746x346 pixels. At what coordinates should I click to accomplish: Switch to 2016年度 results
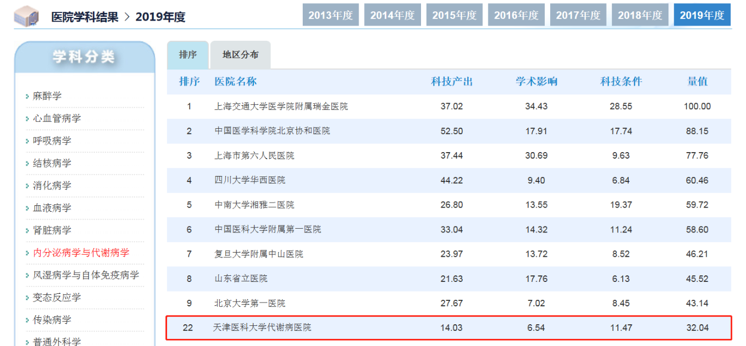[x=516, y=15]
